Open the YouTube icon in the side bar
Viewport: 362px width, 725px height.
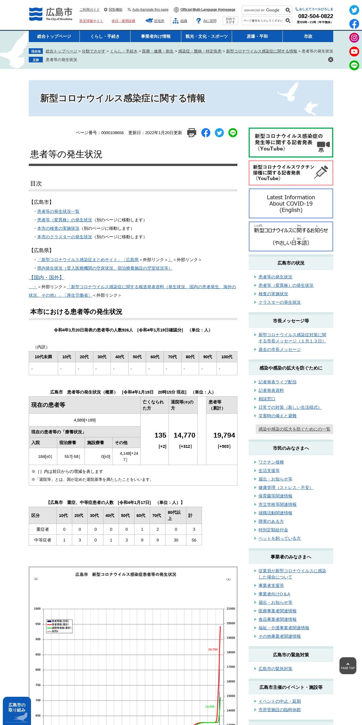(354, 51)
